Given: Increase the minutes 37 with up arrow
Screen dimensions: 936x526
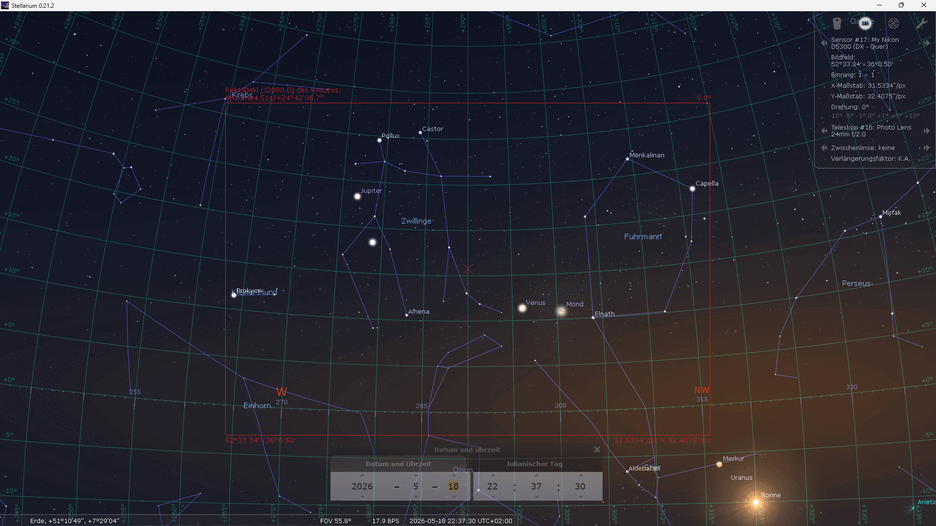Looking at the screenshot, I should click(537, 475).
